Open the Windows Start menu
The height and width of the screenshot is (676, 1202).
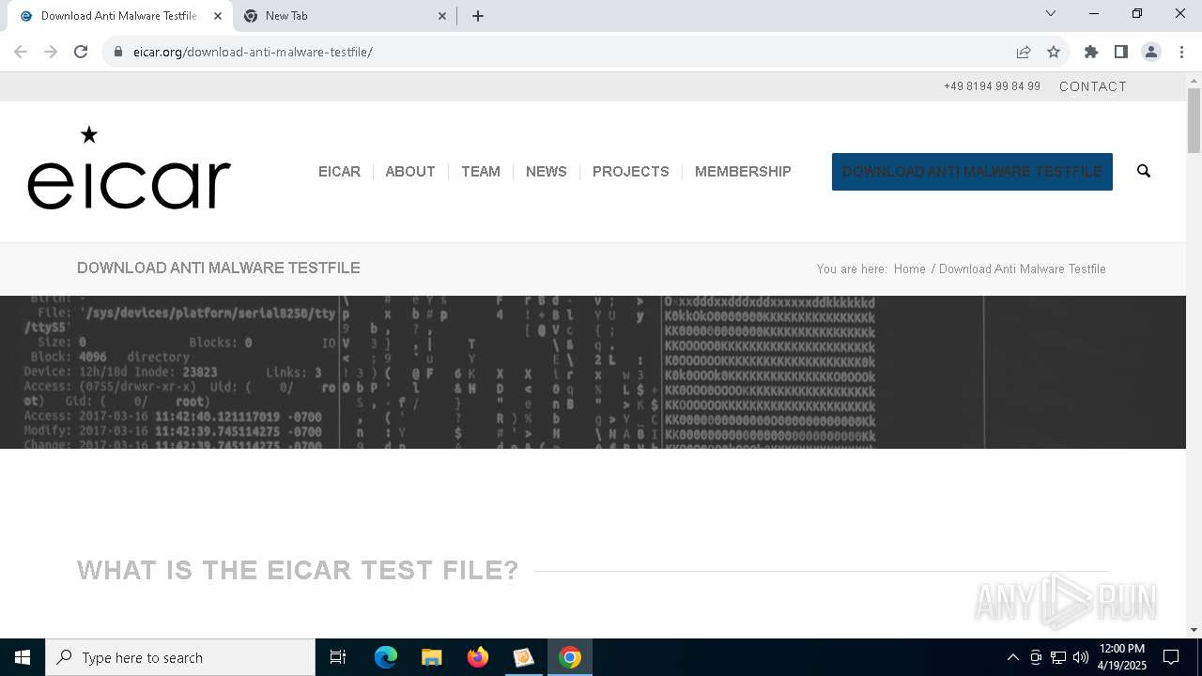23,657
